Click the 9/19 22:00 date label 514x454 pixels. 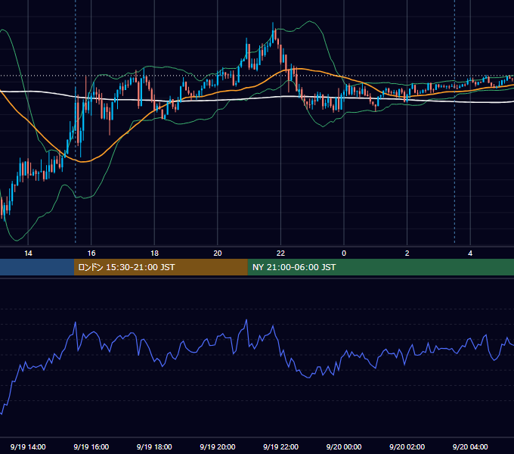tap(280, 446)
